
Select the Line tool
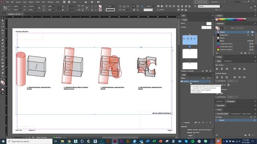(x=3, y=37)
